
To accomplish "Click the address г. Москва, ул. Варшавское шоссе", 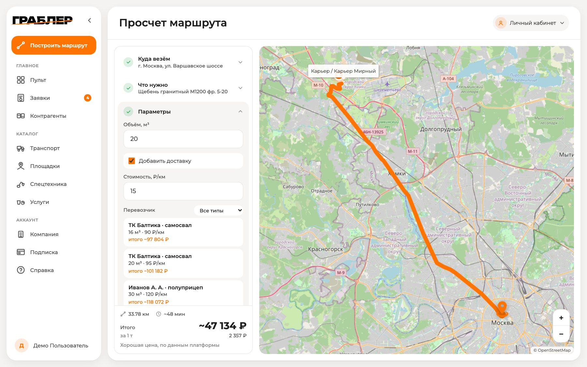I will coord(180,66).
